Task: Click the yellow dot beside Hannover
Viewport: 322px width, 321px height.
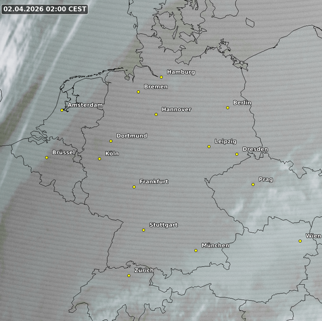Action: 156,114
